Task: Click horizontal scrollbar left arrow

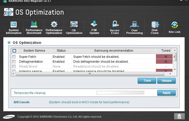Action: click(13, 74)
